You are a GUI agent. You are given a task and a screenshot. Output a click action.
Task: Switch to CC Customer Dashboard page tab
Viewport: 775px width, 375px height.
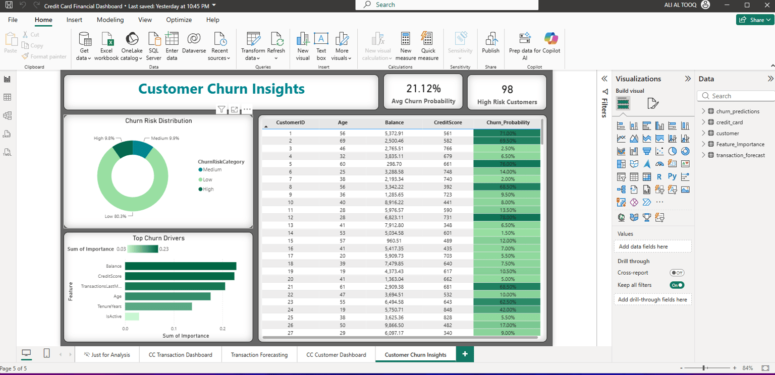[336, 355]
